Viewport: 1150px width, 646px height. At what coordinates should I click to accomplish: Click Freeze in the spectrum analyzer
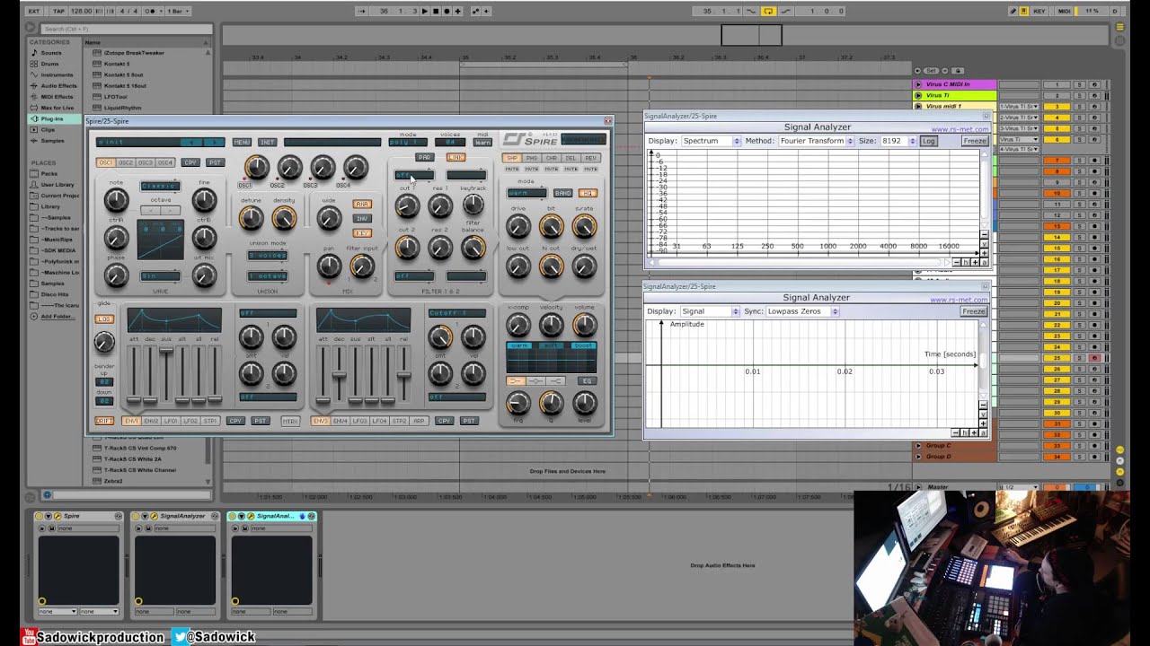[975, 141]
